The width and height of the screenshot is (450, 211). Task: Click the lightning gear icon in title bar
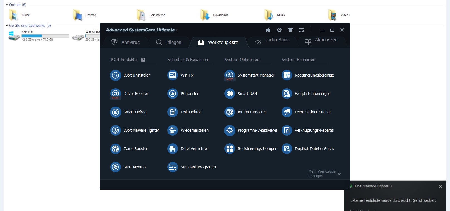pos(279,30)
